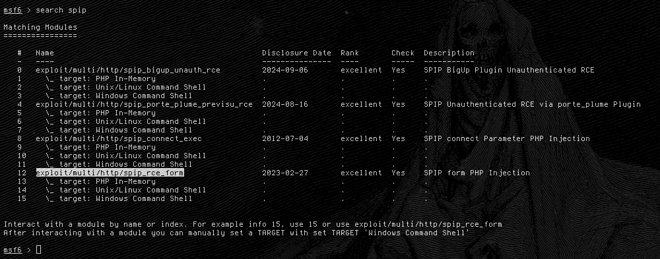Click the terminal cursor at bottom prompt
660x259 pixels.
click(39, 250)
